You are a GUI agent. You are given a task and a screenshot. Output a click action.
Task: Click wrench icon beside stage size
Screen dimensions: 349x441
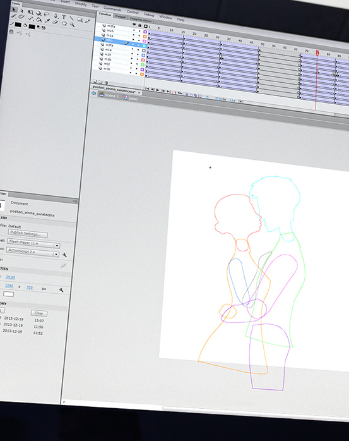61,290
